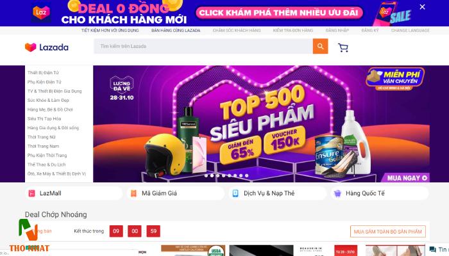Select the last carousel slide dot
The image size is (449, 256).
[246, 176]
